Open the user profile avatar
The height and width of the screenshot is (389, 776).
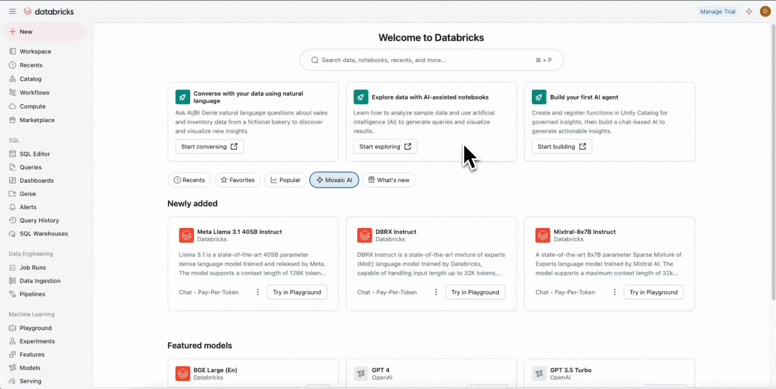[x=765, y=11]
